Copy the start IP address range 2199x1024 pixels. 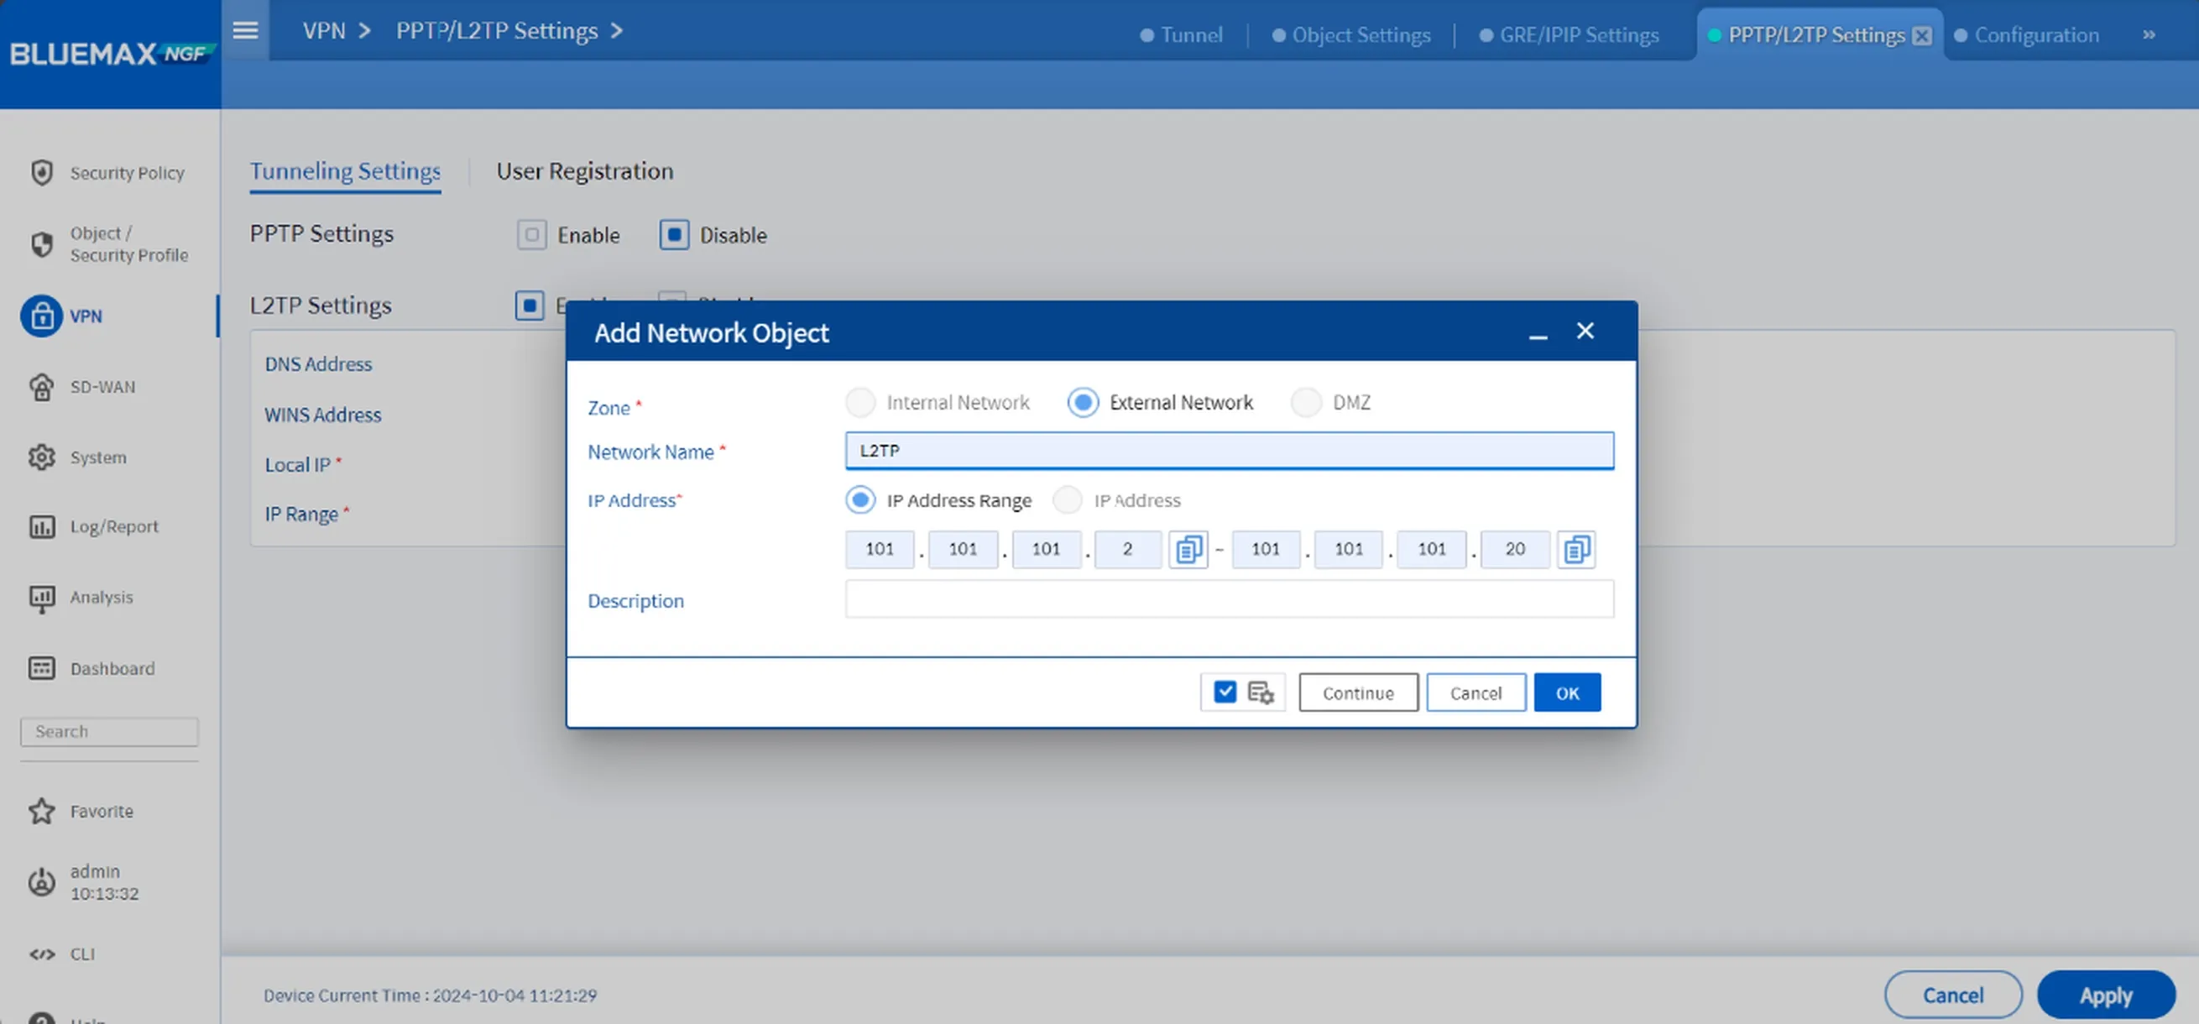point(1188,549)
